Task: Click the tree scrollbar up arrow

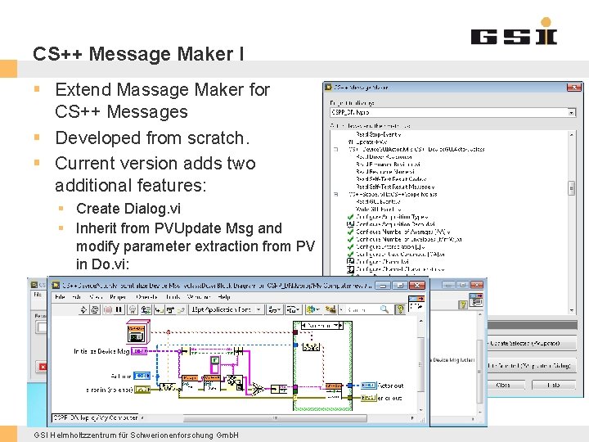Action: click(x=571, y=134)
